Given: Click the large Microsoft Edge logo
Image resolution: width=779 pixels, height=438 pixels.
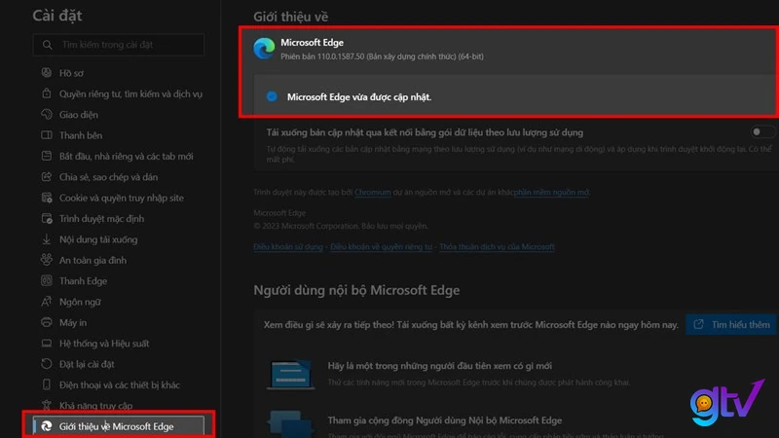Looking at the screenshot, I should [x=264, y=48].
